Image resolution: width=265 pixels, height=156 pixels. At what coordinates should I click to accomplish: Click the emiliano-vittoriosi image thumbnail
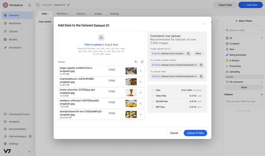coord(131,104)
